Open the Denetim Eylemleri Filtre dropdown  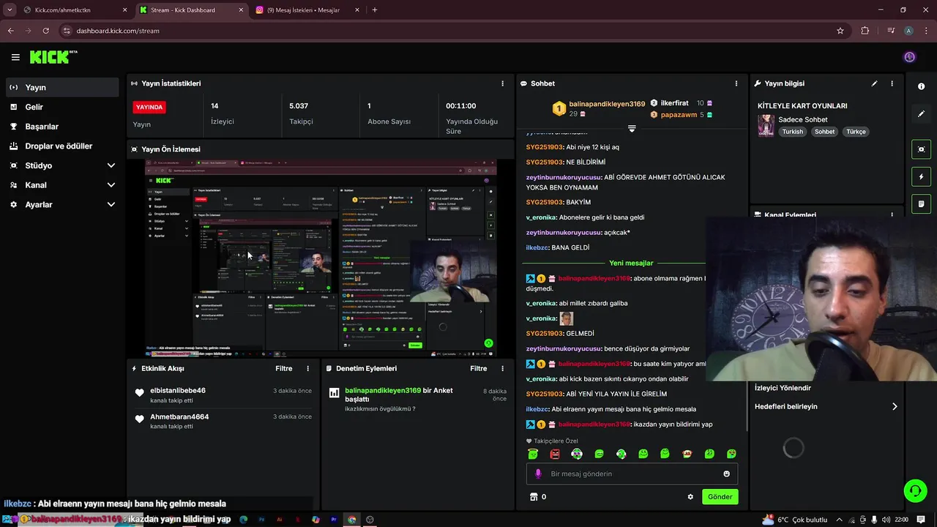pyautogui.click(x=479, y=368)
